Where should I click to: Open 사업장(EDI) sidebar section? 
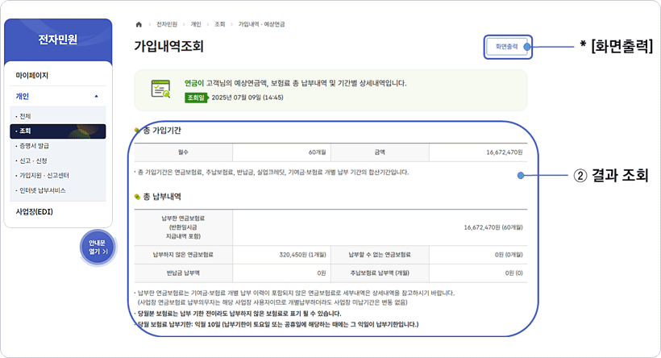point(35,212)
